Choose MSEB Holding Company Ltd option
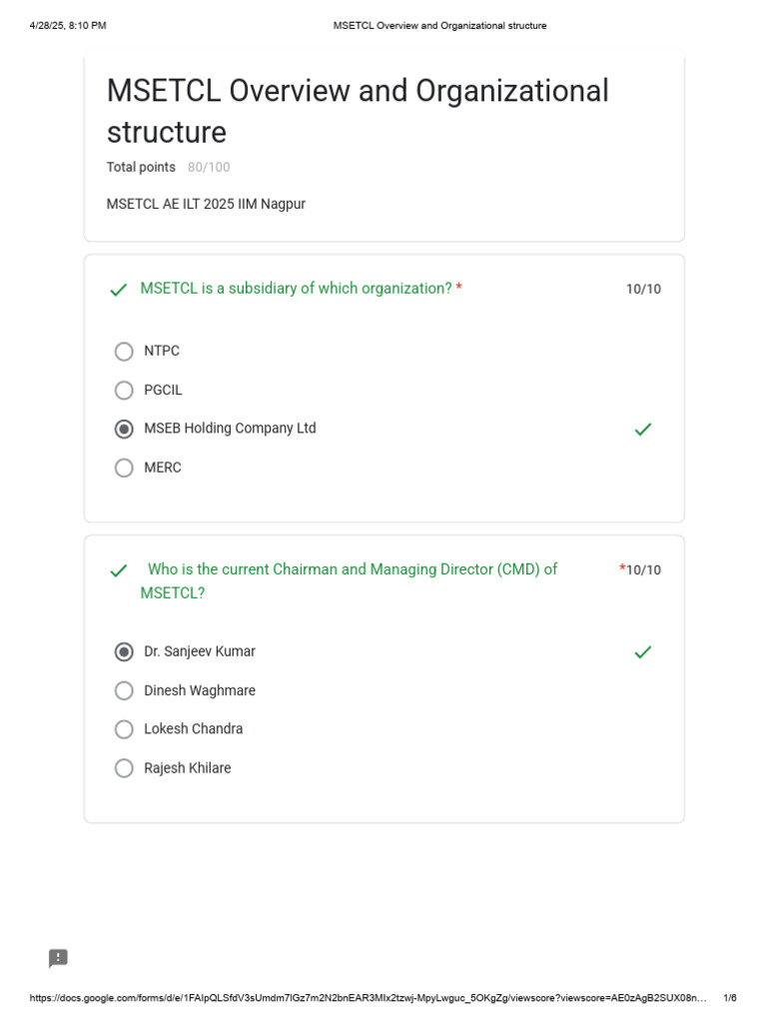Image resolution: width=767 pixels, height=1023 pixels. [124, 429]
